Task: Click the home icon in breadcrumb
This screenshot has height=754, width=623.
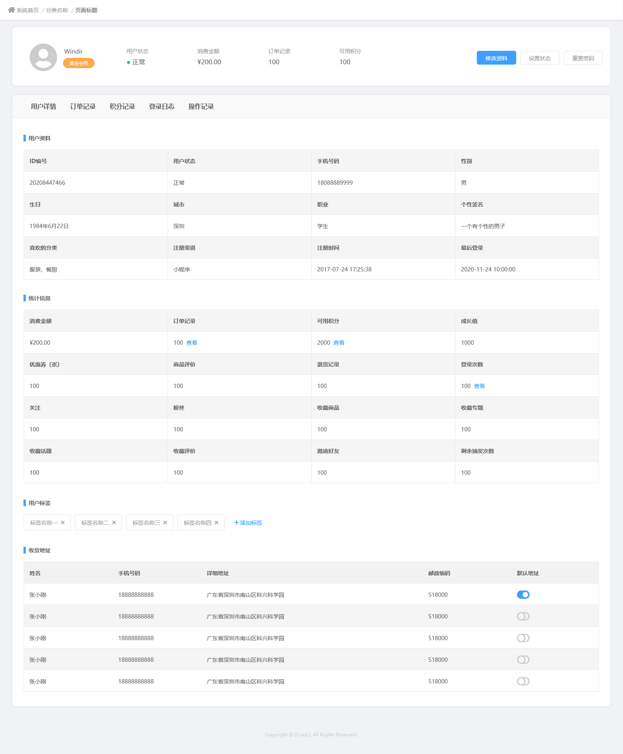Action: (11, 10)
